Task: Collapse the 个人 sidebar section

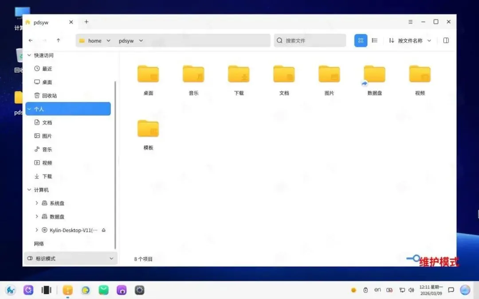Action: pos(29,109)
